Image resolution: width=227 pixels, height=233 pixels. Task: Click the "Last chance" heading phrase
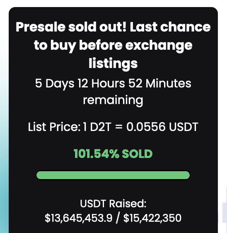tap(170, 27)
